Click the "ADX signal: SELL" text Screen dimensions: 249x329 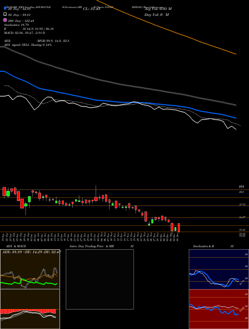coord(17,45)
